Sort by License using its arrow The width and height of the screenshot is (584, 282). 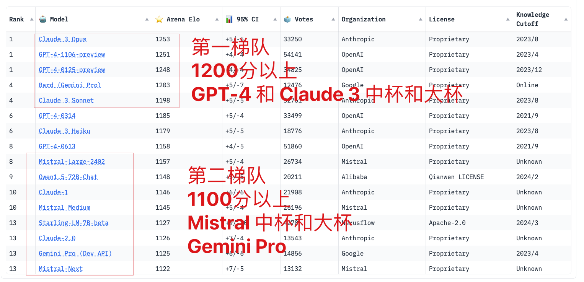coord(508,19)
